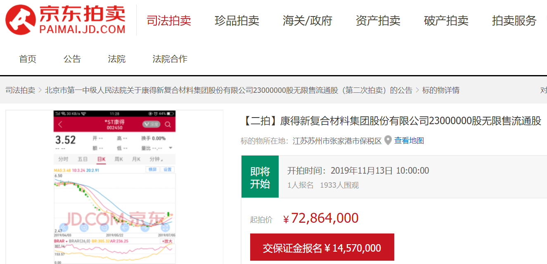Open the Beijing court announcement breadcrumb
The height and width of the screenshot is (264, 547).
[x=229, y=90]
